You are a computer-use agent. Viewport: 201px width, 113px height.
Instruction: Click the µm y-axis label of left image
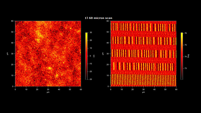coord(7,54)
